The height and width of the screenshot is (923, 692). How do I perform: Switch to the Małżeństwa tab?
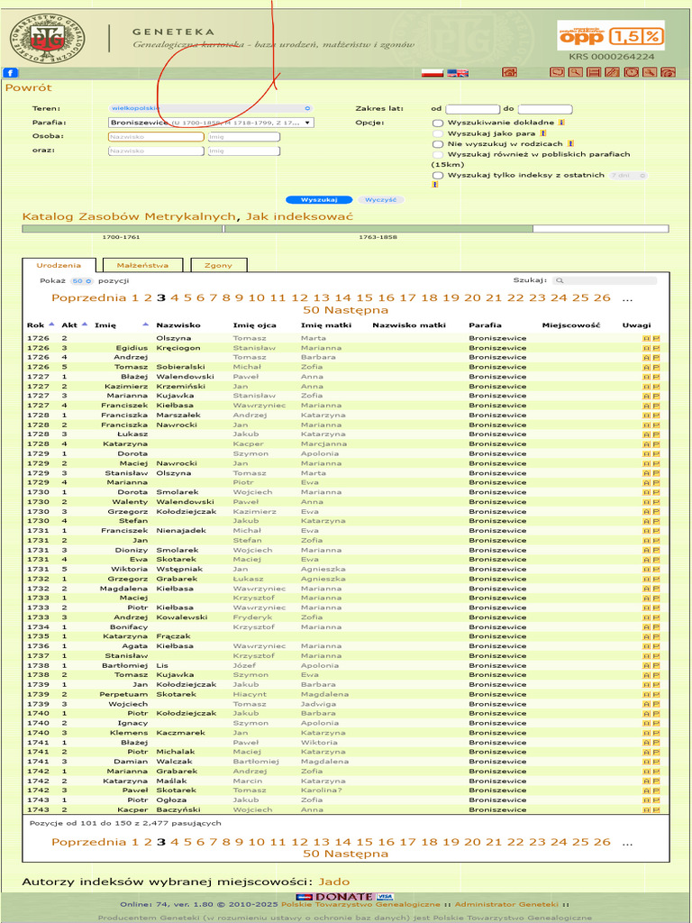point(142,266)
